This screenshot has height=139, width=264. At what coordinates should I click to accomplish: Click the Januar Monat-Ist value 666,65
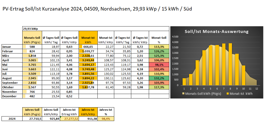tap(88, 47)
